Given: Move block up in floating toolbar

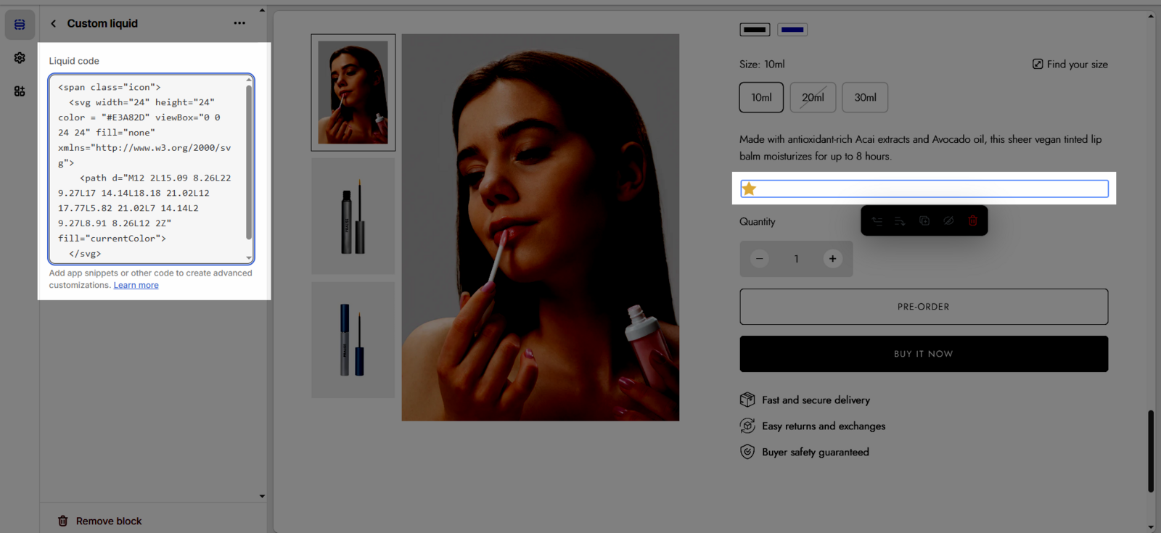Looking at the screenshot, I should click(877, 221).
